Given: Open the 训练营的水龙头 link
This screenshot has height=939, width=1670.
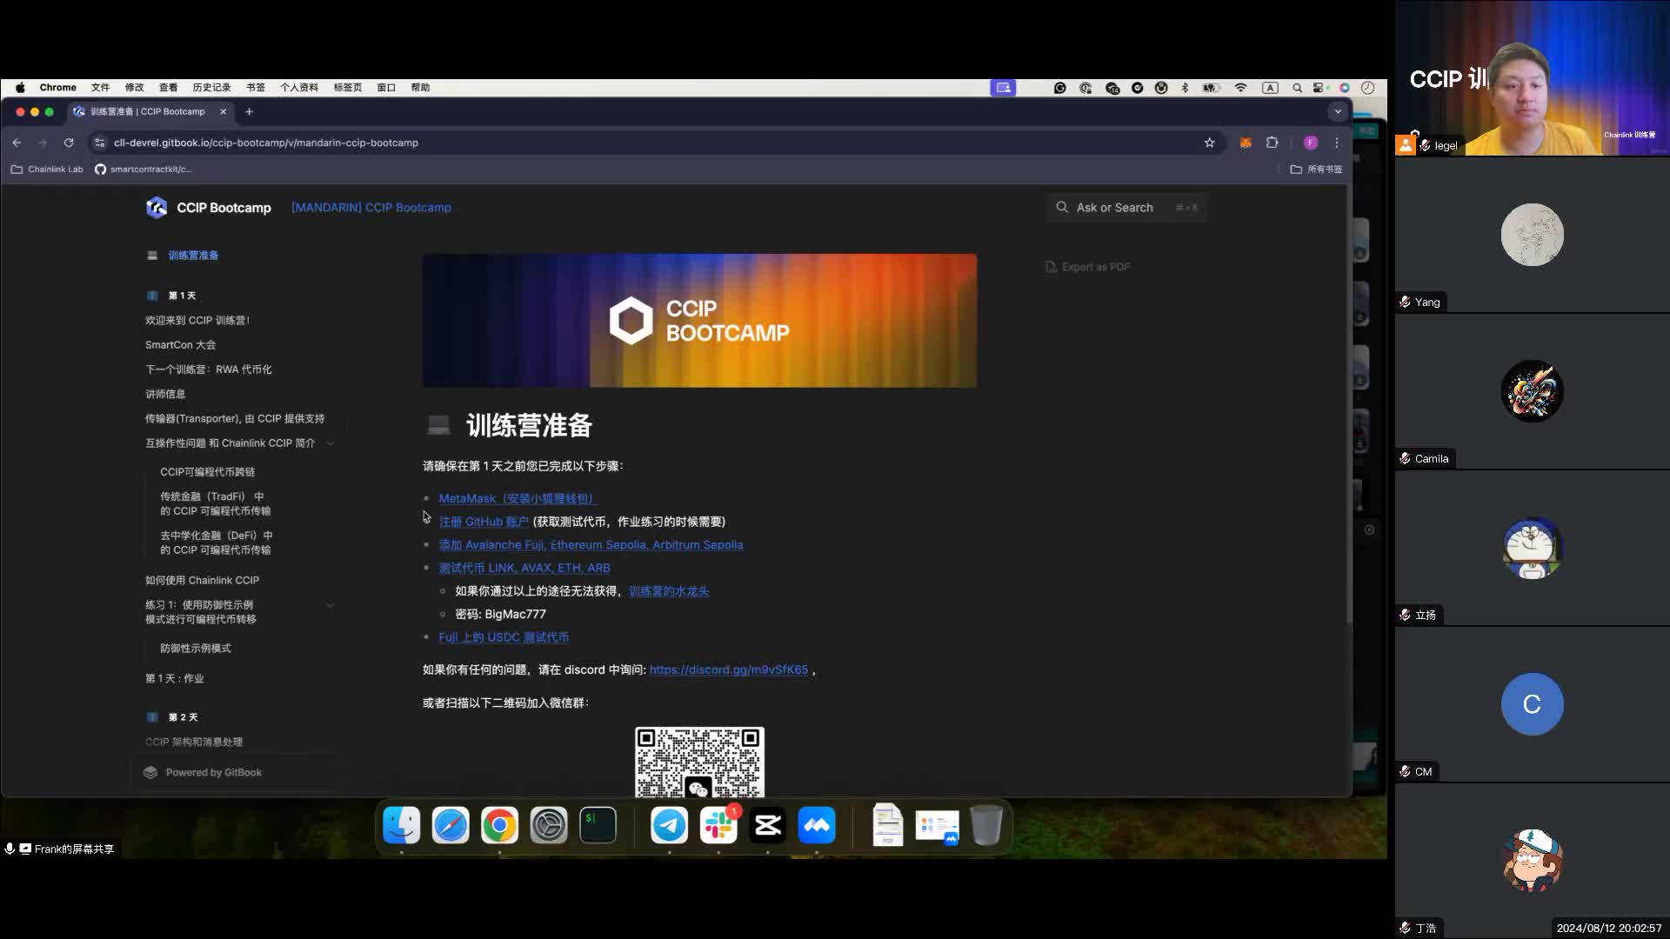Looking at the screenshot, I should 669,591.
